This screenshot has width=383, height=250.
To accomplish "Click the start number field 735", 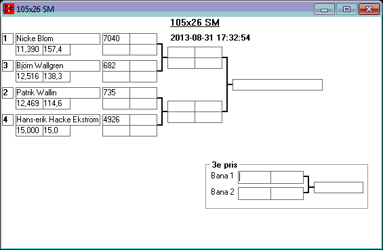I will tap(116, 93).
